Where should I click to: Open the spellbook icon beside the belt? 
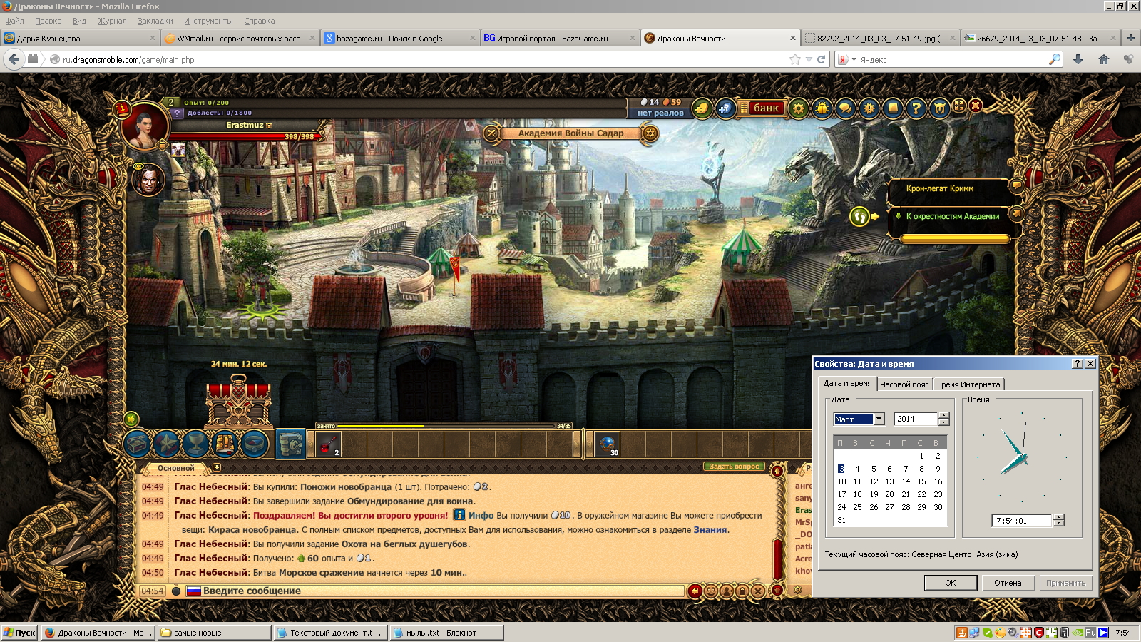pos(290,444)
